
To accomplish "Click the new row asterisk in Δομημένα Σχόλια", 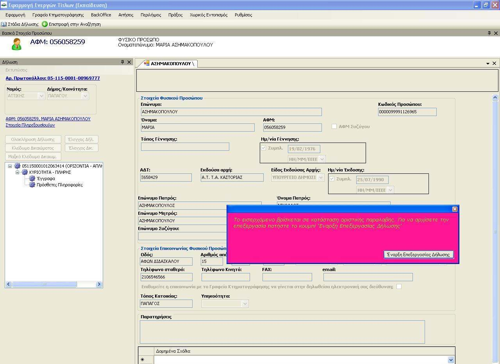I will [142, 360].
